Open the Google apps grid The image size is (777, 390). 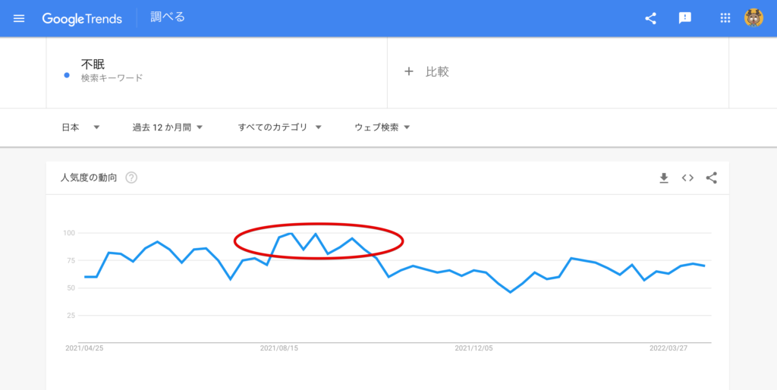tap(725, 18)
